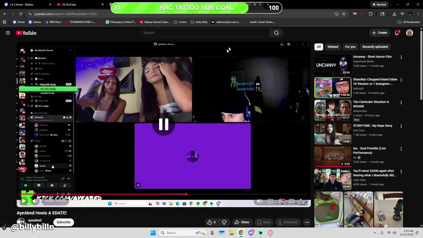Screen dimensions: 423x238
Task: Open the RBX.Place bookmark
Action: coord(53,22)
